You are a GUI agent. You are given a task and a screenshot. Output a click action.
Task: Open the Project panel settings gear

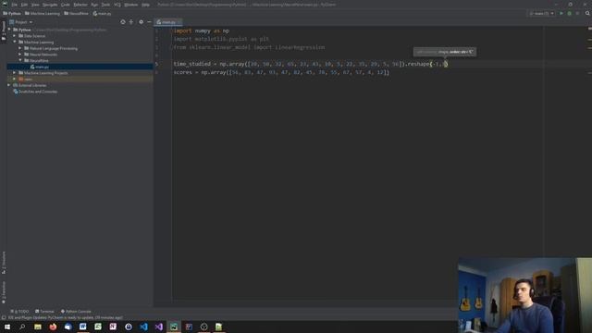(141, 22)
